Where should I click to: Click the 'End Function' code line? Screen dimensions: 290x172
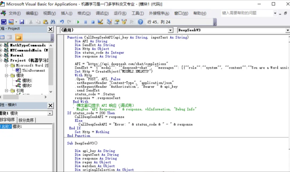79,136
